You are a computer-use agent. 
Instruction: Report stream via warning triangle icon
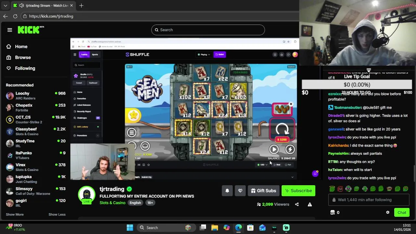tap(310, 204)
